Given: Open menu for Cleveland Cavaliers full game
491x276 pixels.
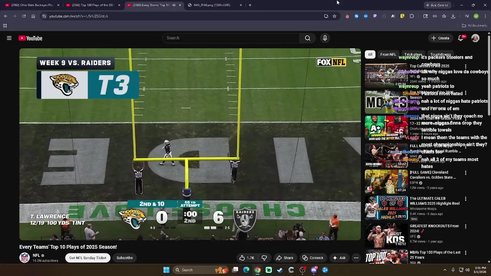Looking at the screenshot, I should click(x=466, y=173).
